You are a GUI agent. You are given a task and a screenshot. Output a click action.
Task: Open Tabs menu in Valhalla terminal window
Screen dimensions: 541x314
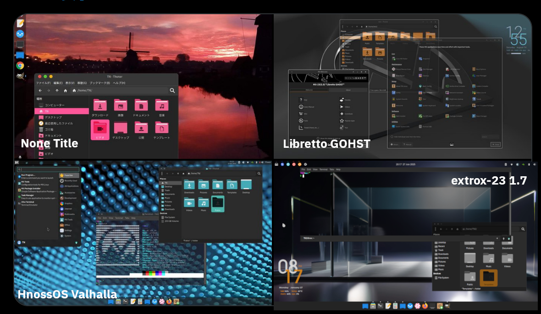pos(127,218)
